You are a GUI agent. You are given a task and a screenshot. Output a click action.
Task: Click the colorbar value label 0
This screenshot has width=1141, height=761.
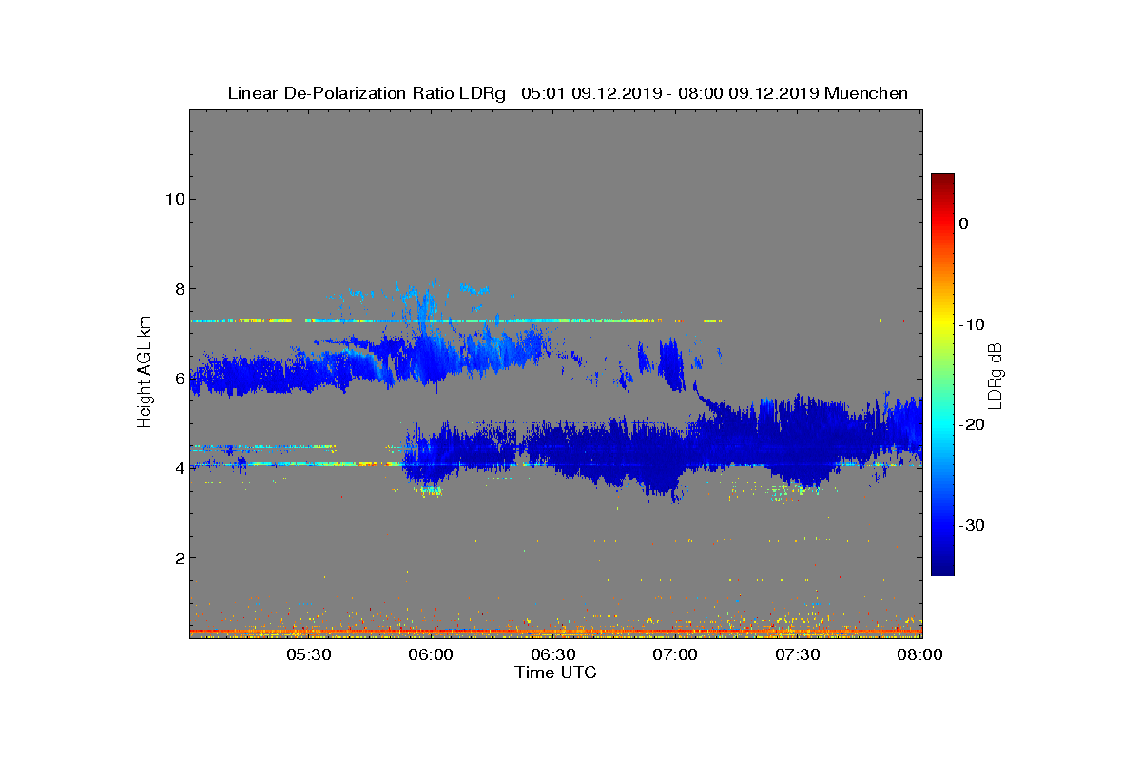963,224
